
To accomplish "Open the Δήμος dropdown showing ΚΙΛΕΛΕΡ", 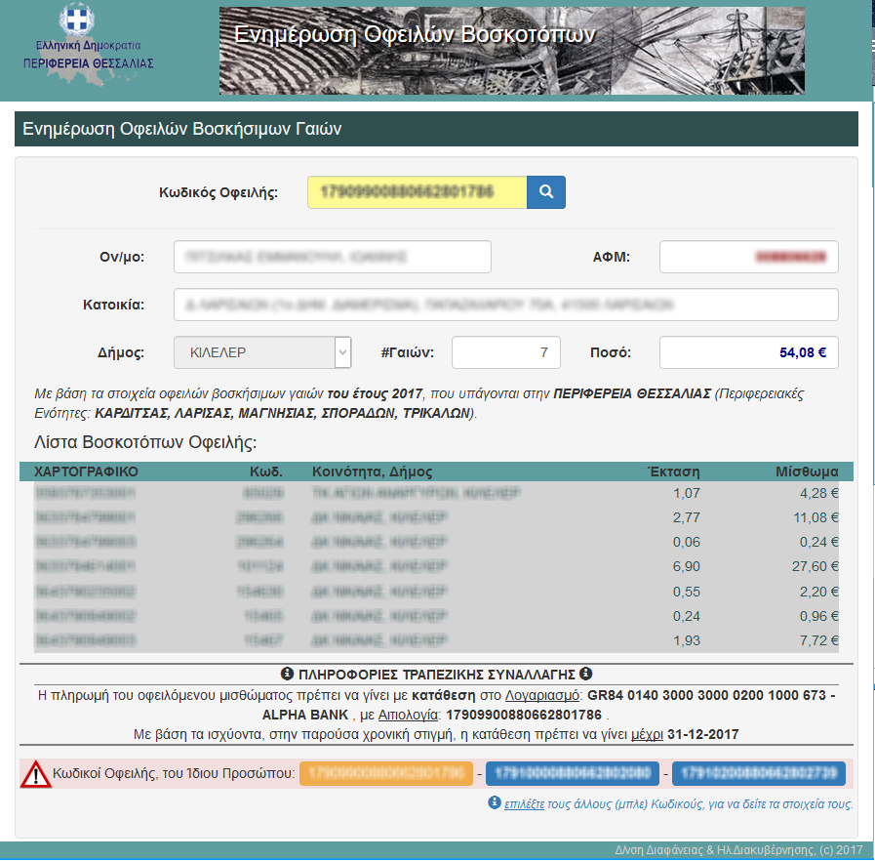I will pos(262,352).
